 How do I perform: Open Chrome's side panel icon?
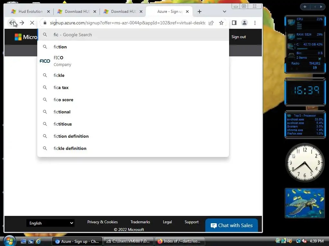pos(234,23)
